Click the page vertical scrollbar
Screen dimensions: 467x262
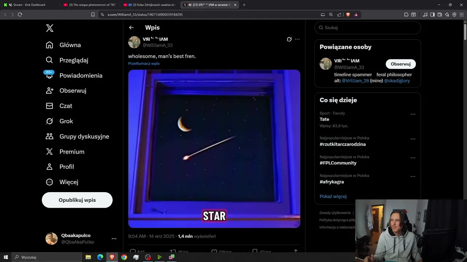coord(465,33)
